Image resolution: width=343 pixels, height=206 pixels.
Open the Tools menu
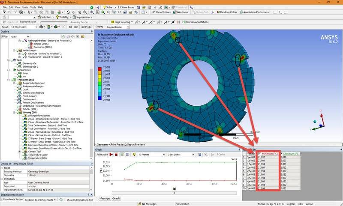33,7
